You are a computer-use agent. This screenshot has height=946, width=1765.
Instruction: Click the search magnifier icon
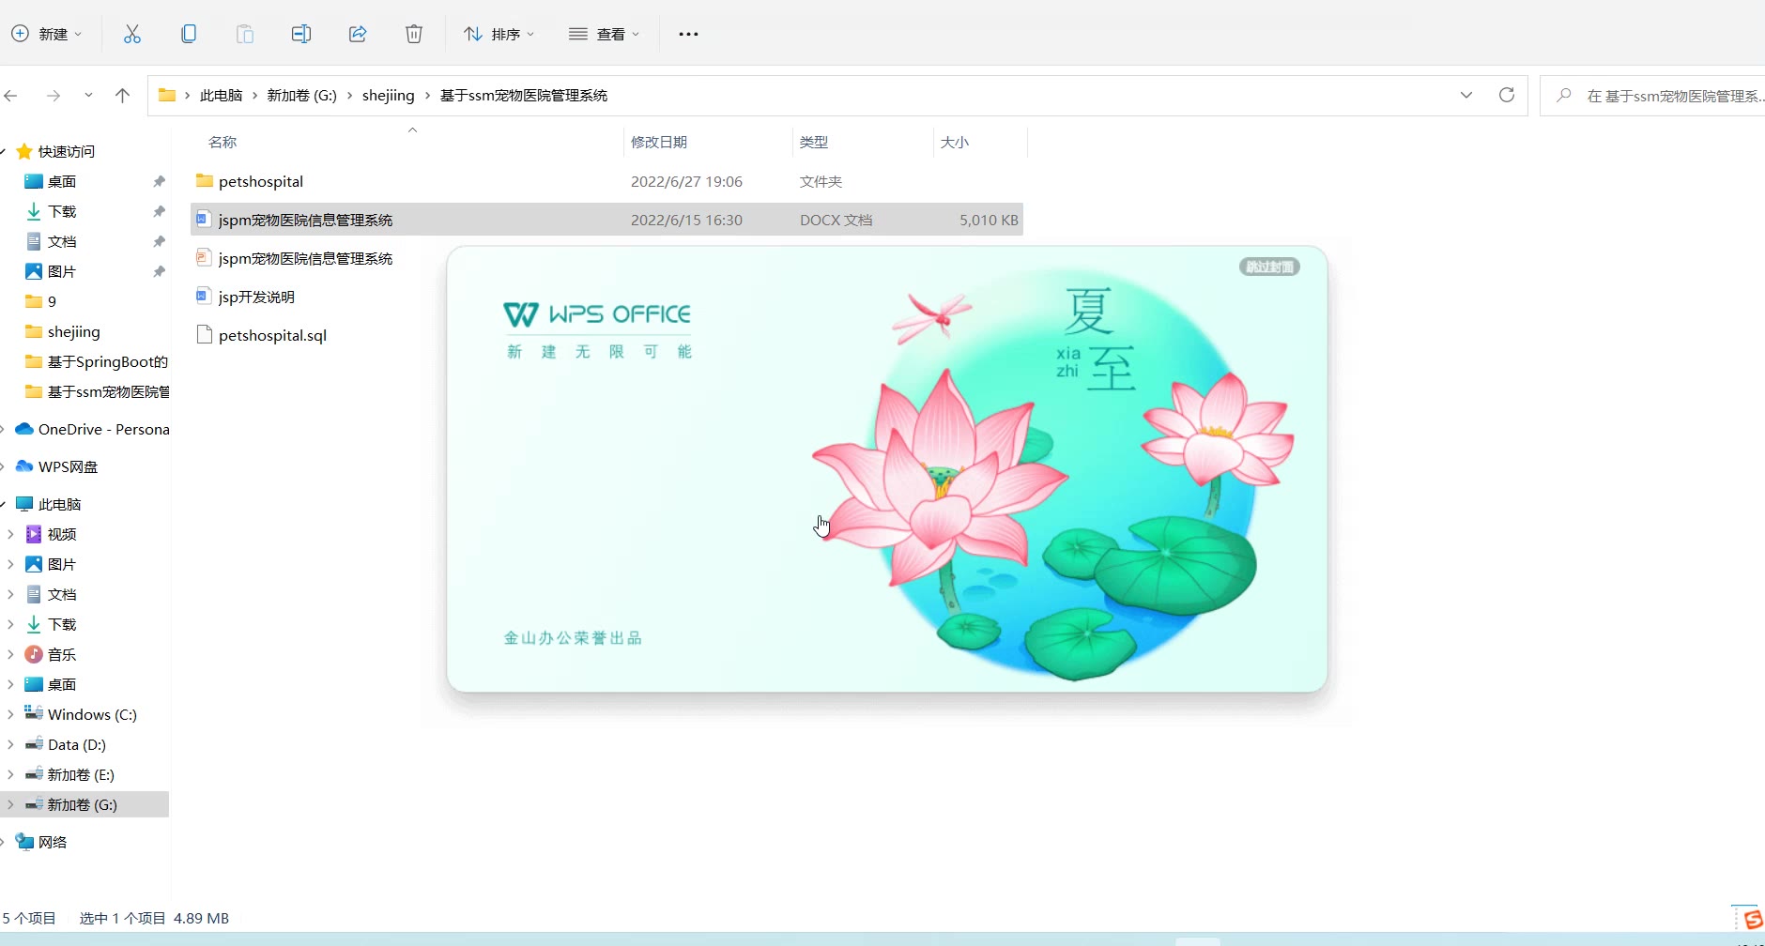coord(1563,96)
